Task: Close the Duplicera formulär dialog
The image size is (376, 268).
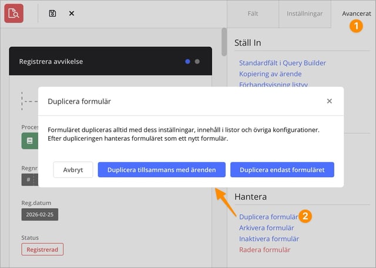Action: click(330, 101)
